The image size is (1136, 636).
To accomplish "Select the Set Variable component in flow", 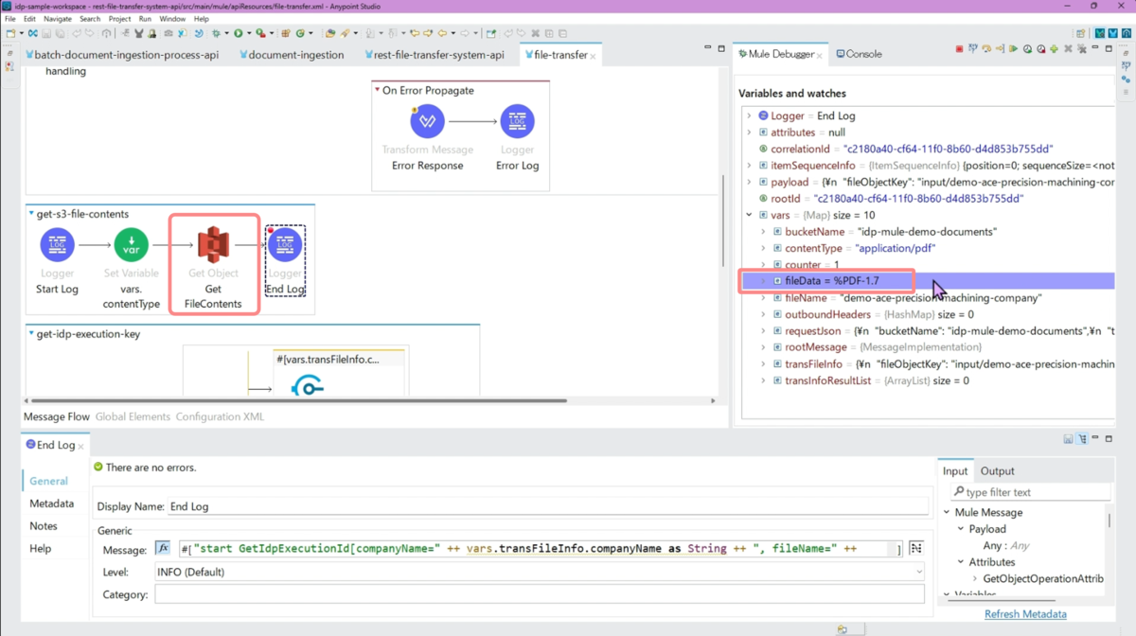I will tap(132, 244).
